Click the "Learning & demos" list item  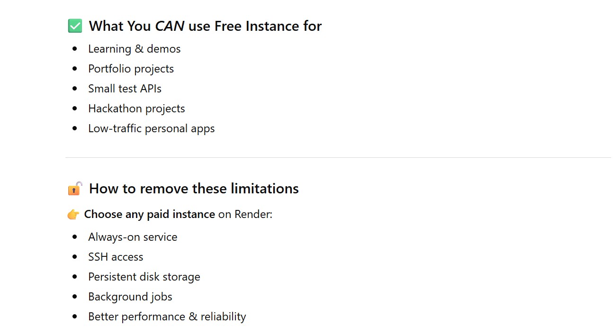[134, 49]
